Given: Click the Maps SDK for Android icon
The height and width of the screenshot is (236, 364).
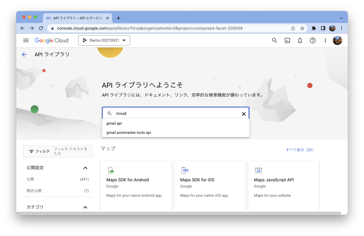Looking at the screenshot, I should point(111,170).
